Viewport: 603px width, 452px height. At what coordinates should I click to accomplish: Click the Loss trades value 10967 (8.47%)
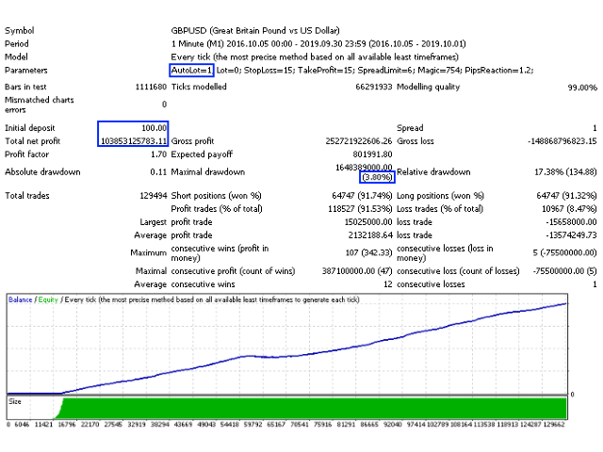(x=569, y=209)
